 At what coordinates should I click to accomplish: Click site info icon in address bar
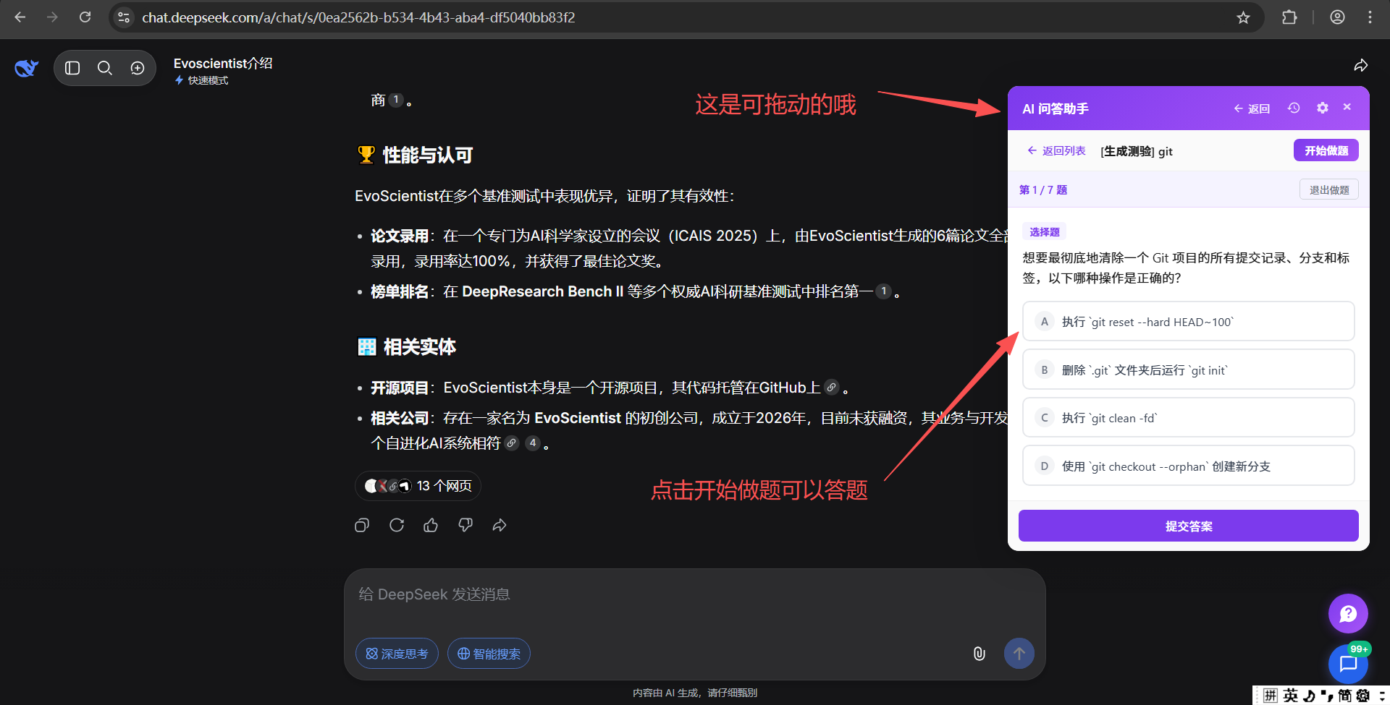(x=124, y=17)
